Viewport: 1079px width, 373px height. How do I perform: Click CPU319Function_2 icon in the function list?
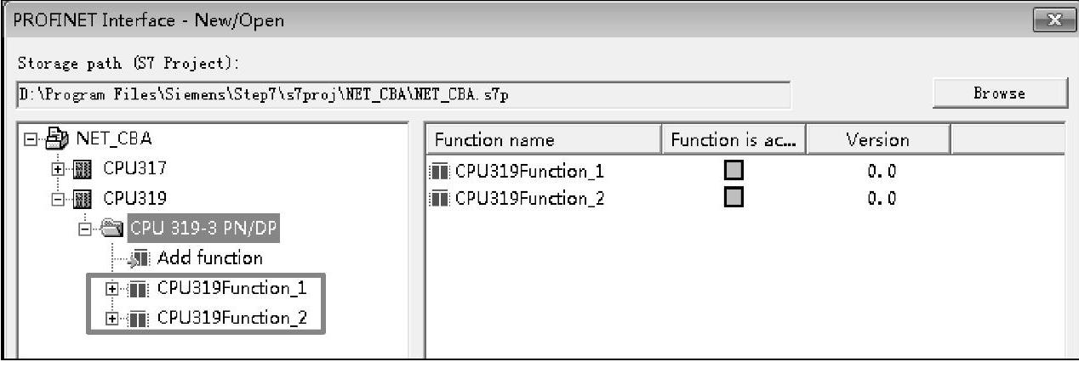(442, 199)
